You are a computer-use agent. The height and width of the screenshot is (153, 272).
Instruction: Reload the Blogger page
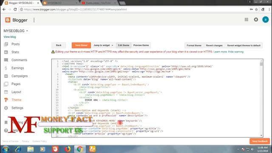tap(15, 9)
